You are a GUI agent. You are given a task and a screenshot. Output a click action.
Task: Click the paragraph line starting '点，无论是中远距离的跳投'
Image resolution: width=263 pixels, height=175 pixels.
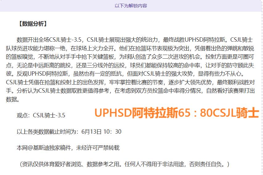click(x=130, y=65)
